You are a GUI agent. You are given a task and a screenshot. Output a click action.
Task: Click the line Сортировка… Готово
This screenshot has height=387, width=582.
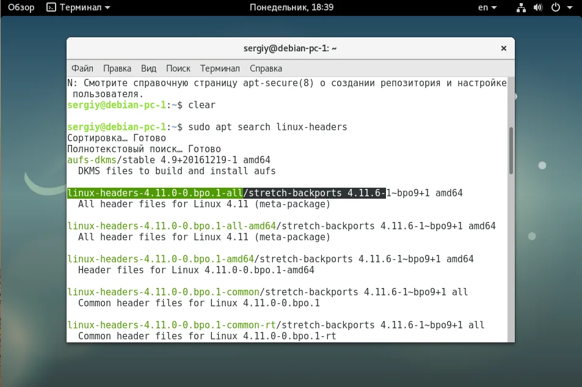117,138
